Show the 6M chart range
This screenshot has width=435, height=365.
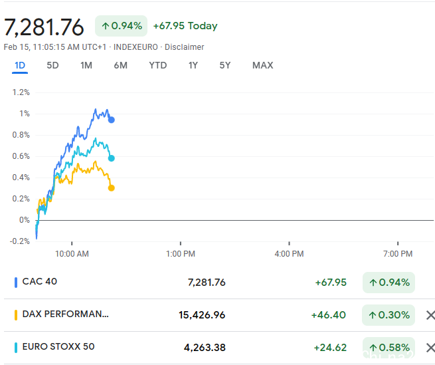click(121, 66)
